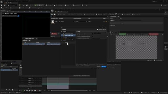Toggle Override Maximum Encoding Threads checkbox
Viewport: 168px width, 94px height.
click(x=93, y=37)
